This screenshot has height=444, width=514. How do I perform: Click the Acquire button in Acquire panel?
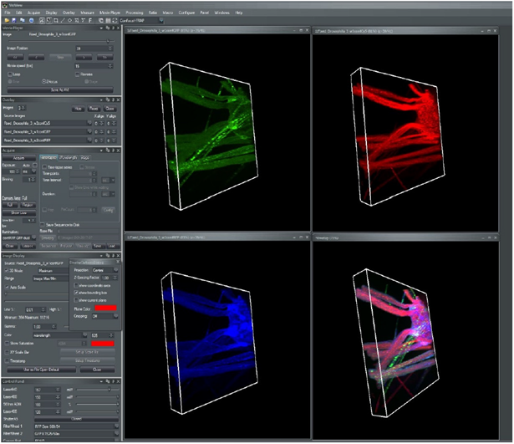point(19,157)
